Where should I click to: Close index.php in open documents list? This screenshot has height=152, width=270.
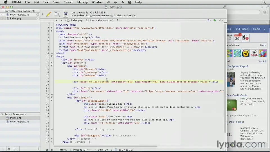(x=38, y=19)
